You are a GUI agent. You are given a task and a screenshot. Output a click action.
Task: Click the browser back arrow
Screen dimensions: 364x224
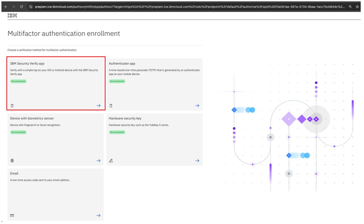coord(6,7)
